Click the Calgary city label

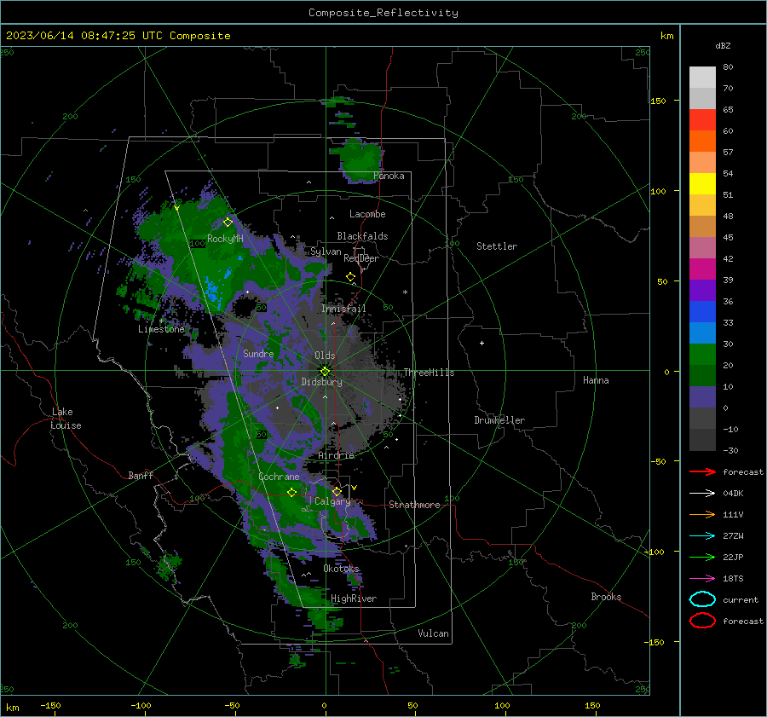click(x=332, y=501)
